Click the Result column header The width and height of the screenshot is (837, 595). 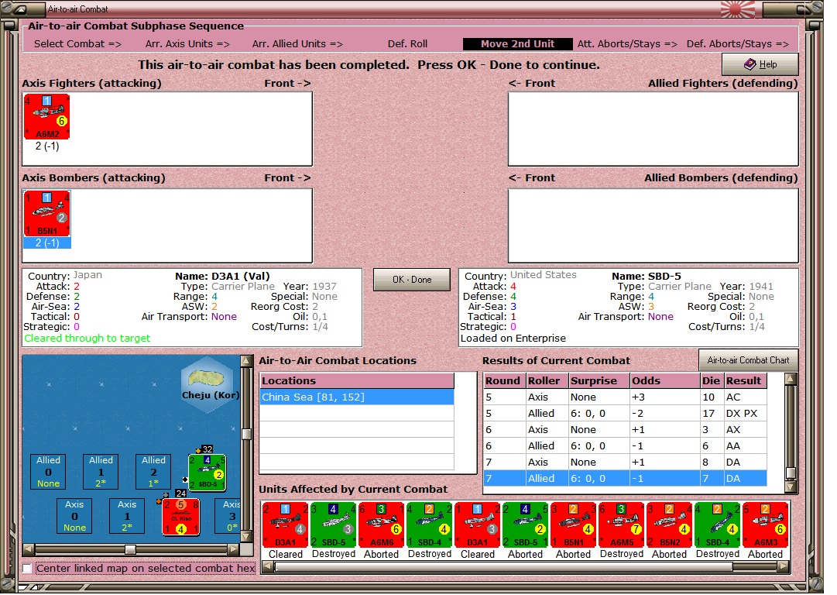click(x=745, y=380)
